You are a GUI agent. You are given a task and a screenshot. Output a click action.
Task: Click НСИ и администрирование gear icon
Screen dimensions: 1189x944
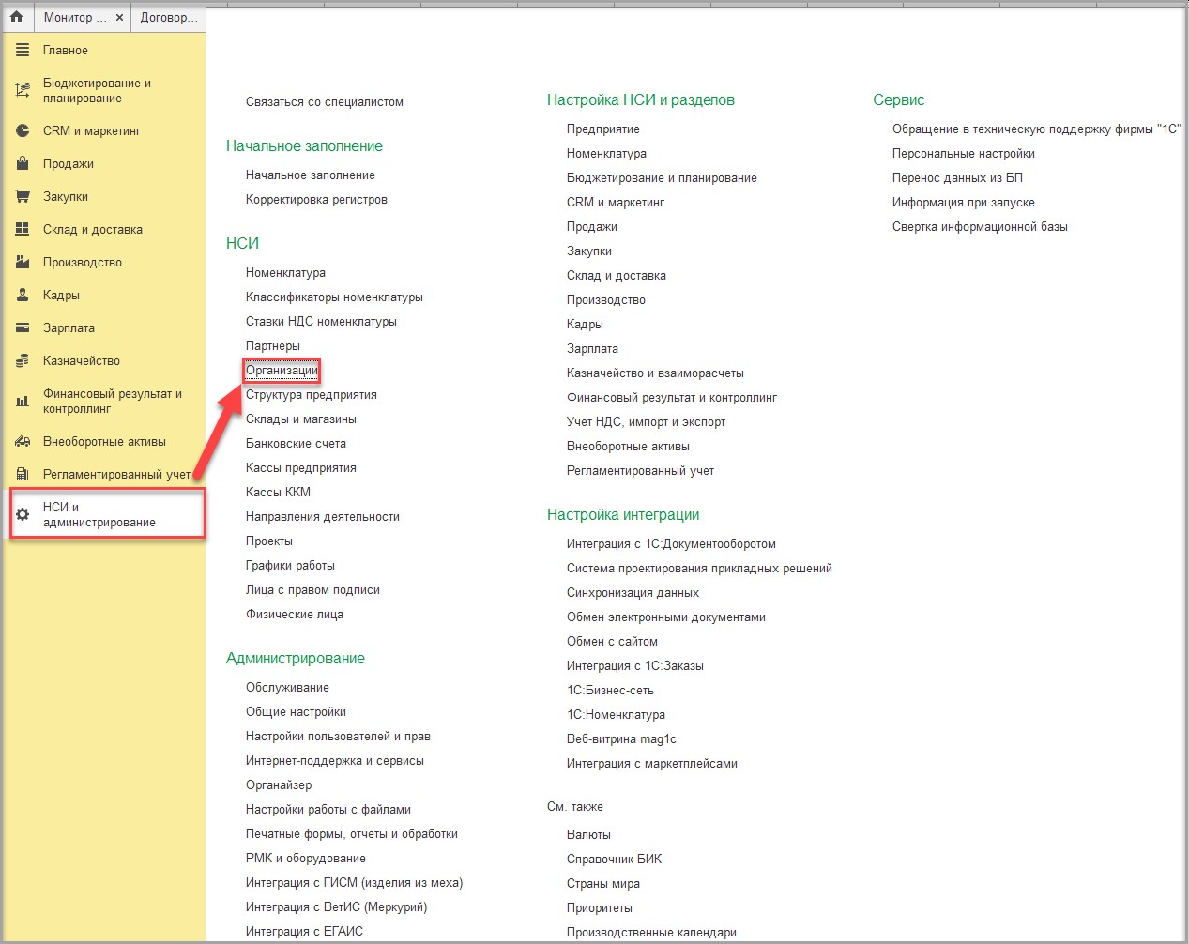pyautogui.click(x=23, y=514)
